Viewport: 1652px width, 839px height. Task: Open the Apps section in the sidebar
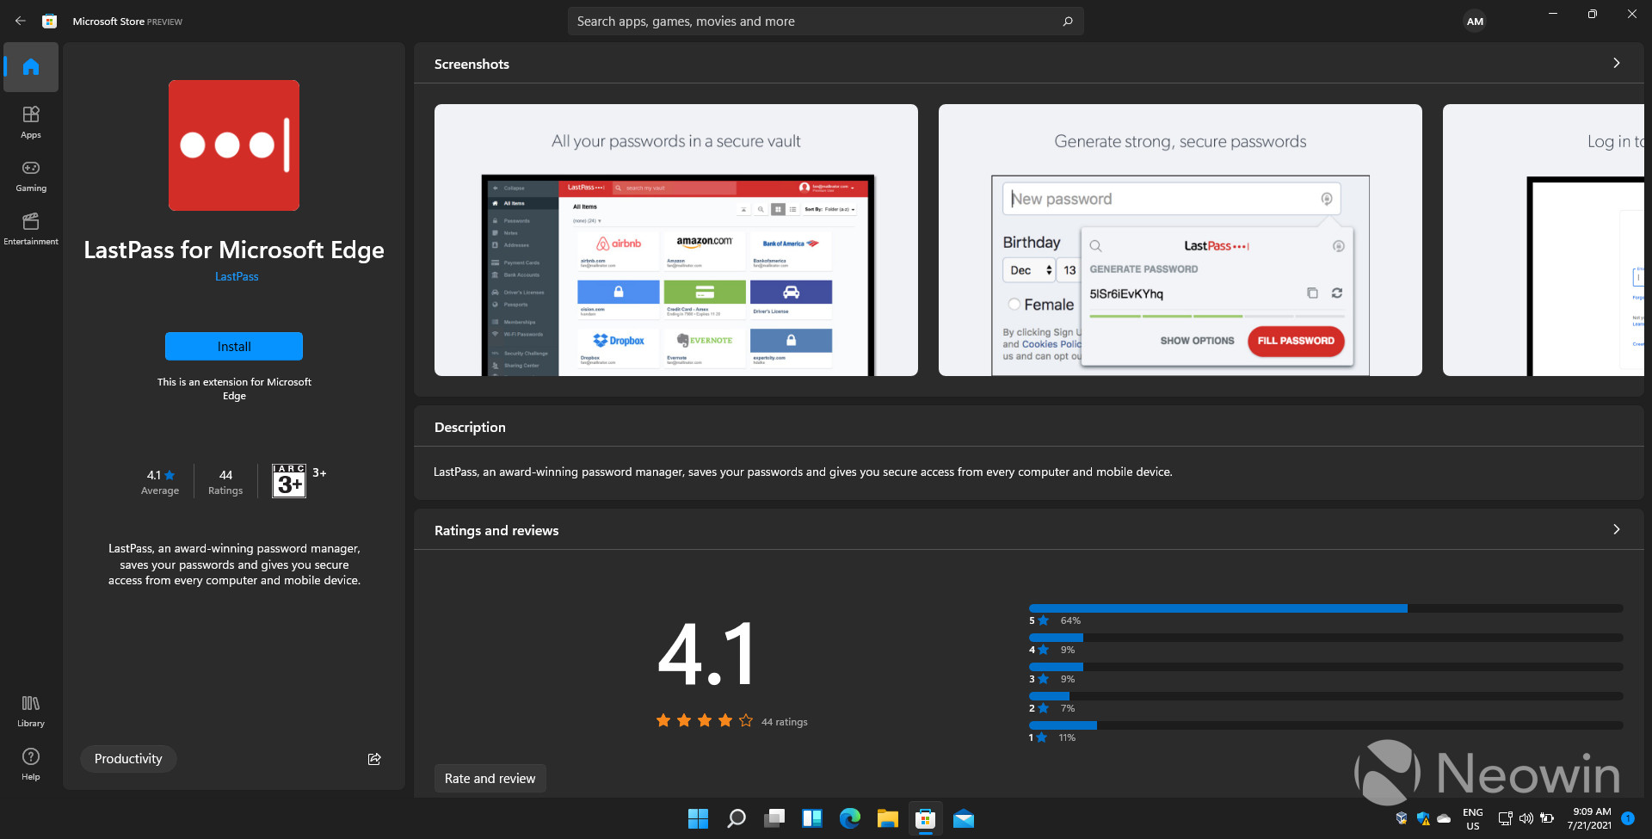(31, 120)
